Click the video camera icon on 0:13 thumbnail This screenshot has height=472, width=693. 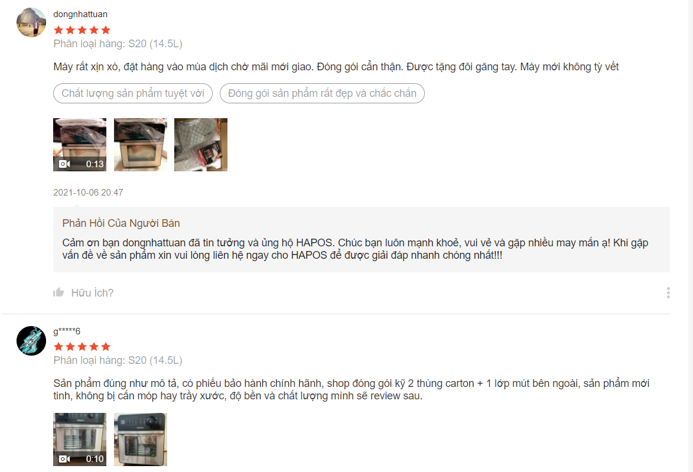point(64,164)
